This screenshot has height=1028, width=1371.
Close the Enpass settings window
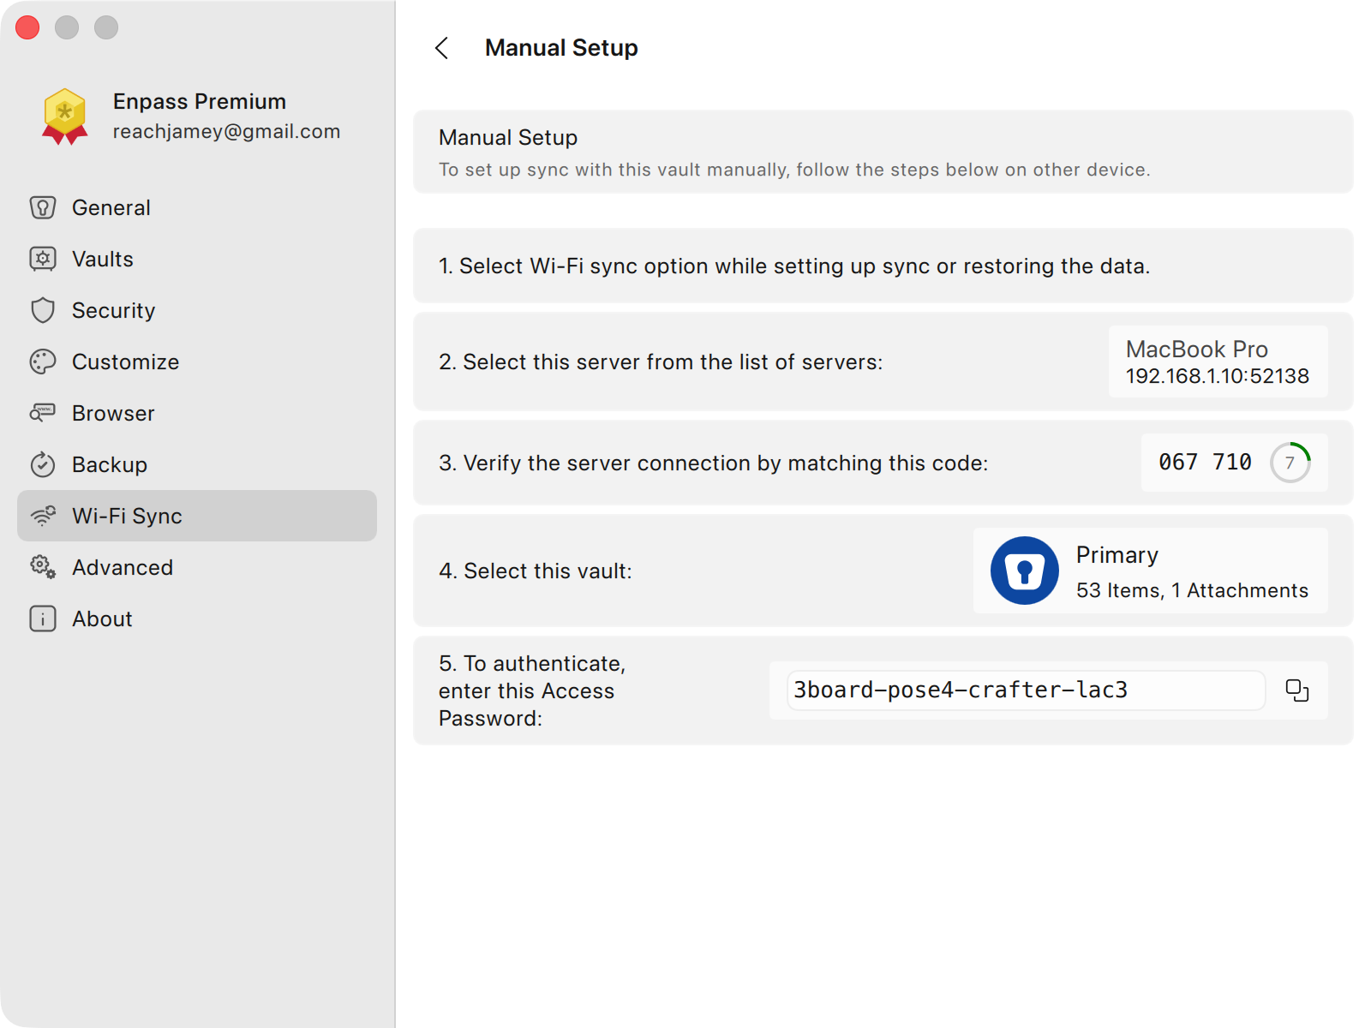[x=27, y=27]
